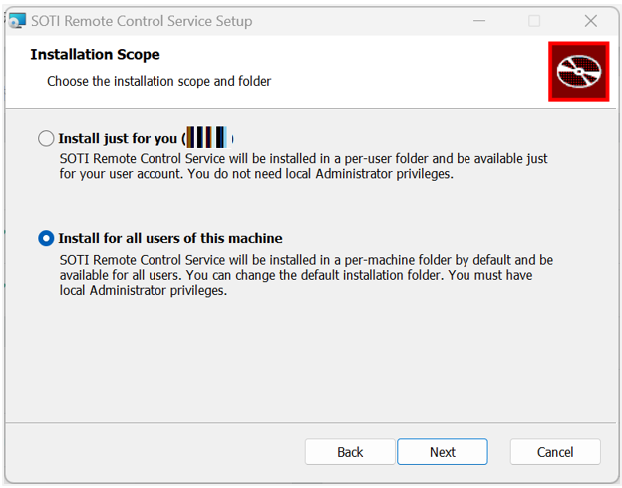This screenshot has height=488, width=622.
Task: Click the obscured username beside "Install just for you"
Action: tap(207, 138)
